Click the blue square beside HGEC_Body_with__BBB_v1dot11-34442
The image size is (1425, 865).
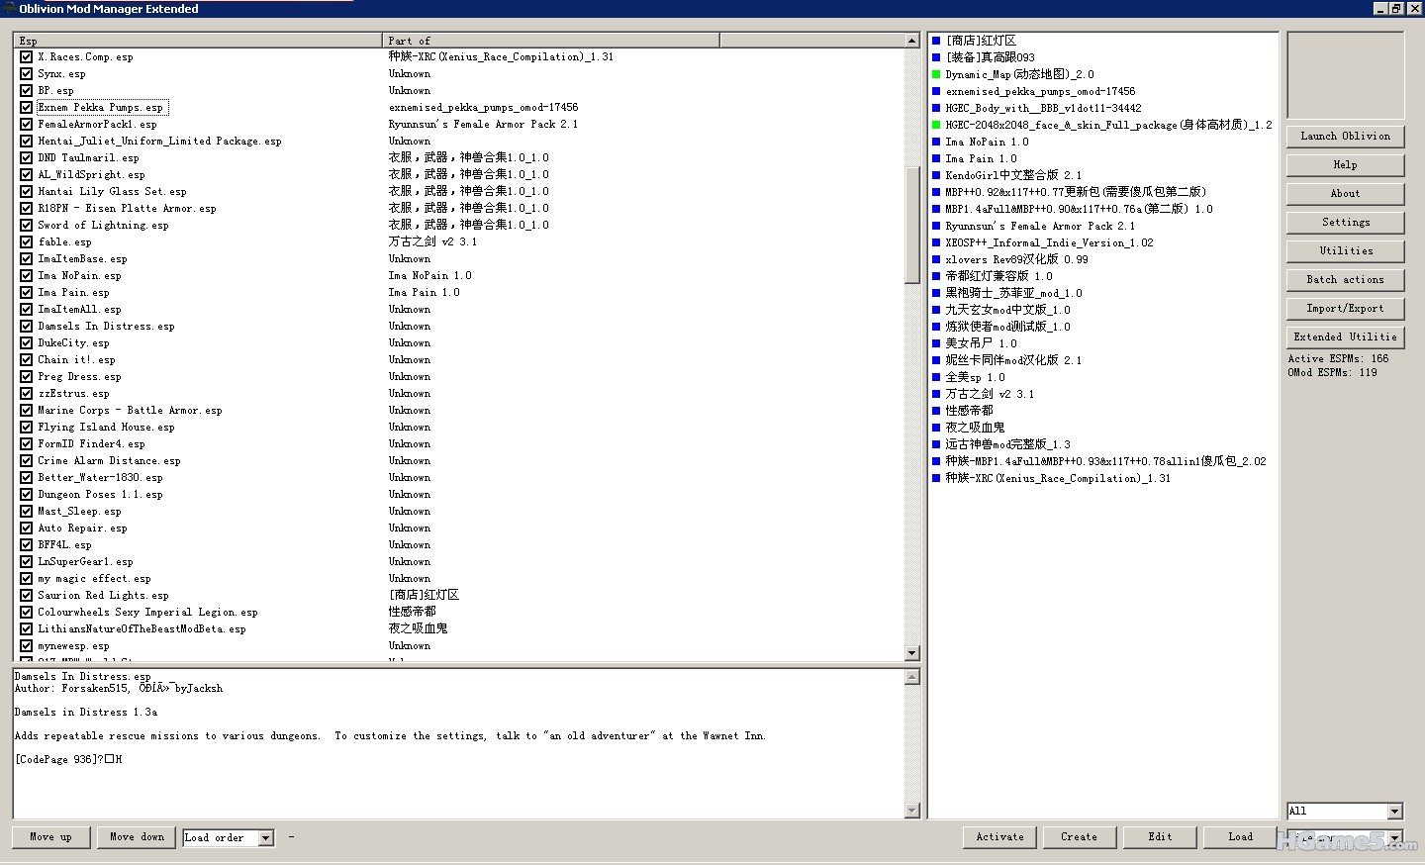[x=936, y=108]
